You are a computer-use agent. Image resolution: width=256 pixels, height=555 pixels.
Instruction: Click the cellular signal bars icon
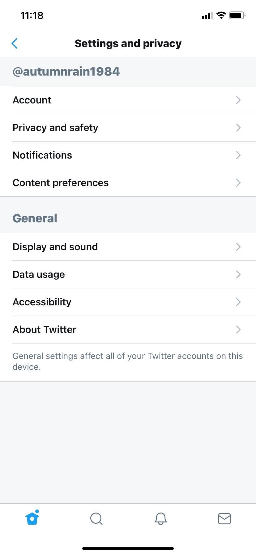tap(206, 15)
